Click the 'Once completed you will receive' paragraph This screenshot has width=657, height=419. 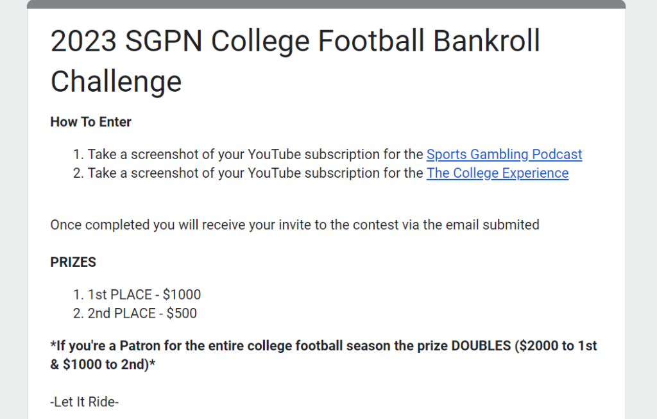point(294,225)
